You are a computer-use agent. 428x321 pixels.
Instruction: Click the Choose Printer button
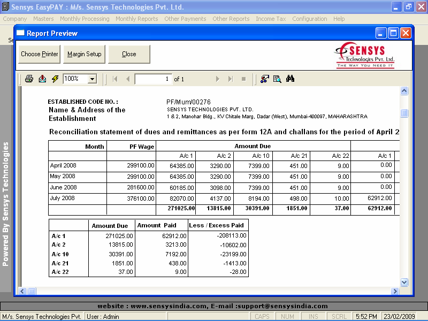(x=39, y=54)
